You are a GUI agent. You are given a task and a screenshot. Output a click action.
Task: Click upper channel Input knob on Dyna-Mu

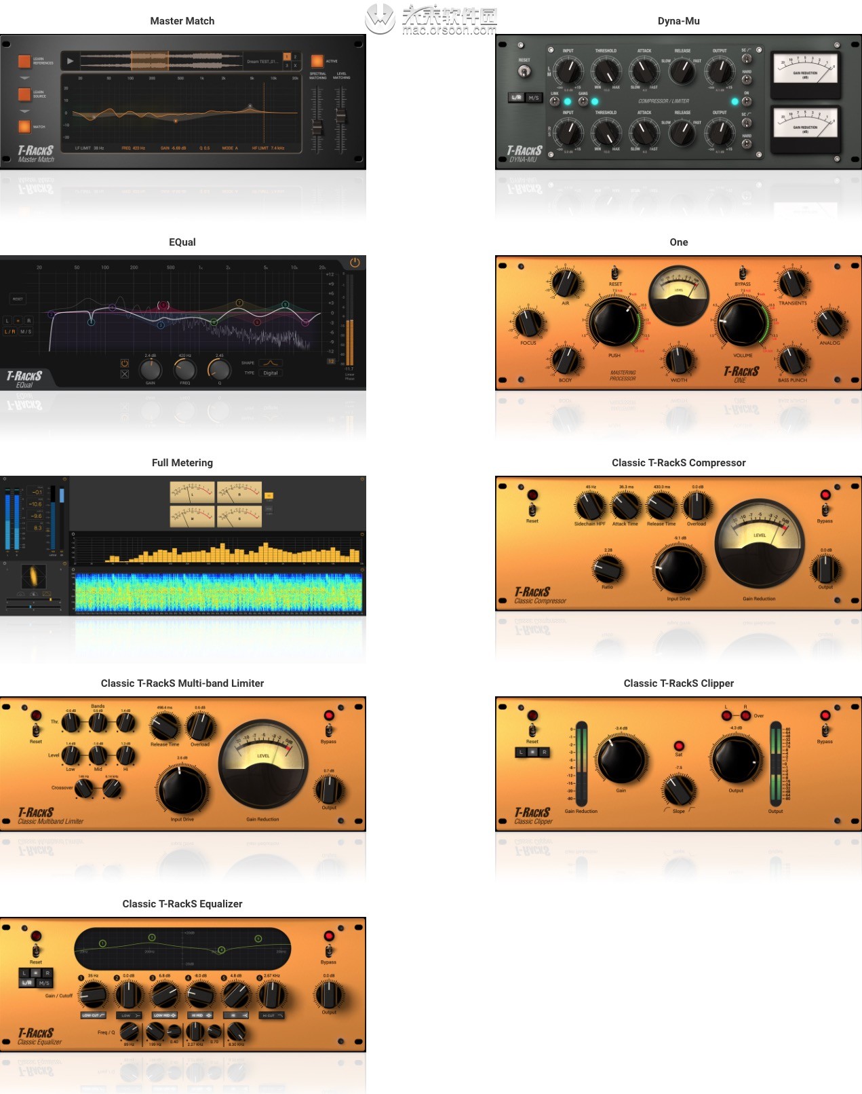coord(568,71)
